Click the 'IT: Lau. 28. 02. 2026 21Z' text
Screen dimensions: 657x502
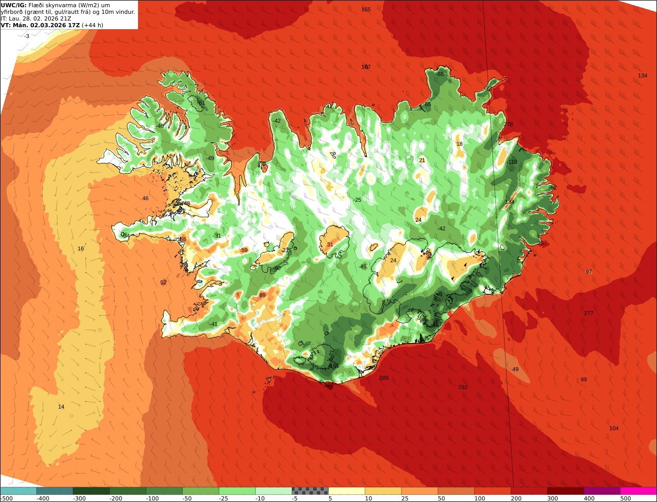35,18
